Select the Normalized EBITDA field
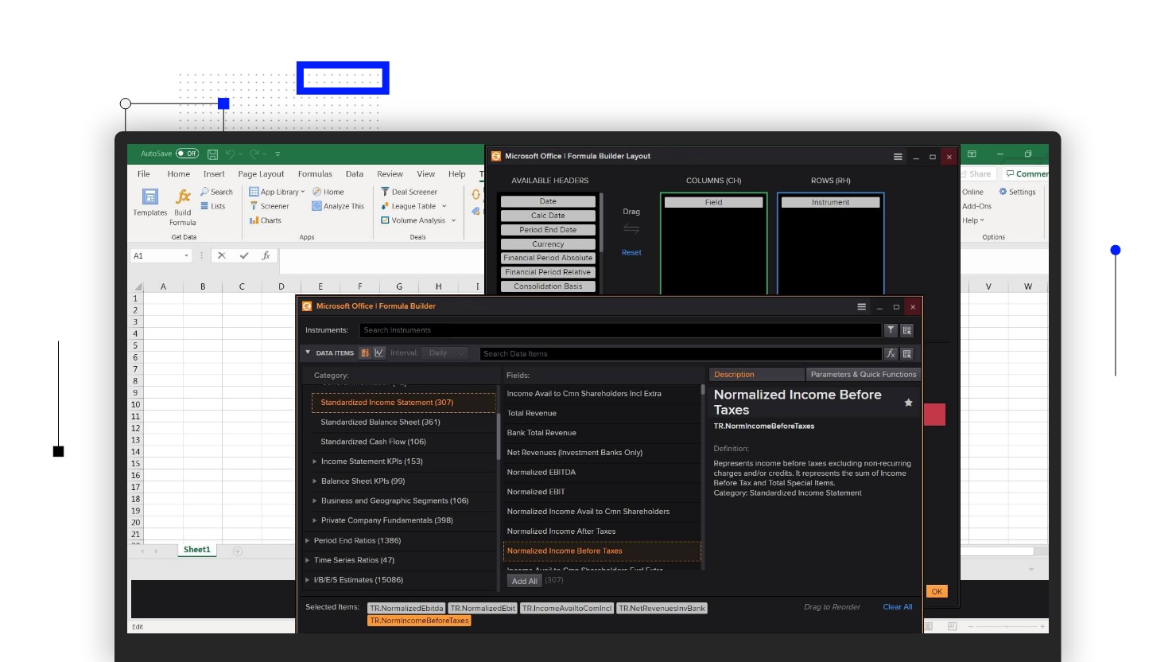Screen dimensions: 1176x662 [x=541, y=472]
